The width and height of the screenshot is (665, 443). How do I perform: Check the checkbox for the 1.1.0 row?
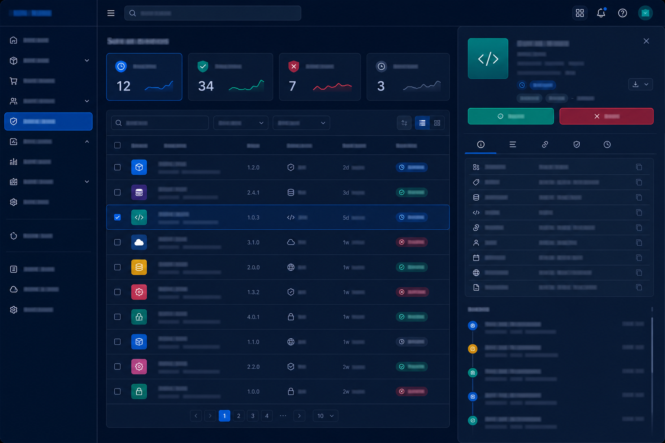[117, 342]
